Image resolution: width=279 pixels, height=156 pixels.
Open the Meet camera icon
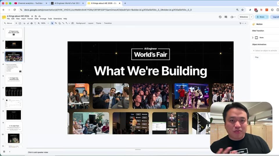[x=232, y=17]
